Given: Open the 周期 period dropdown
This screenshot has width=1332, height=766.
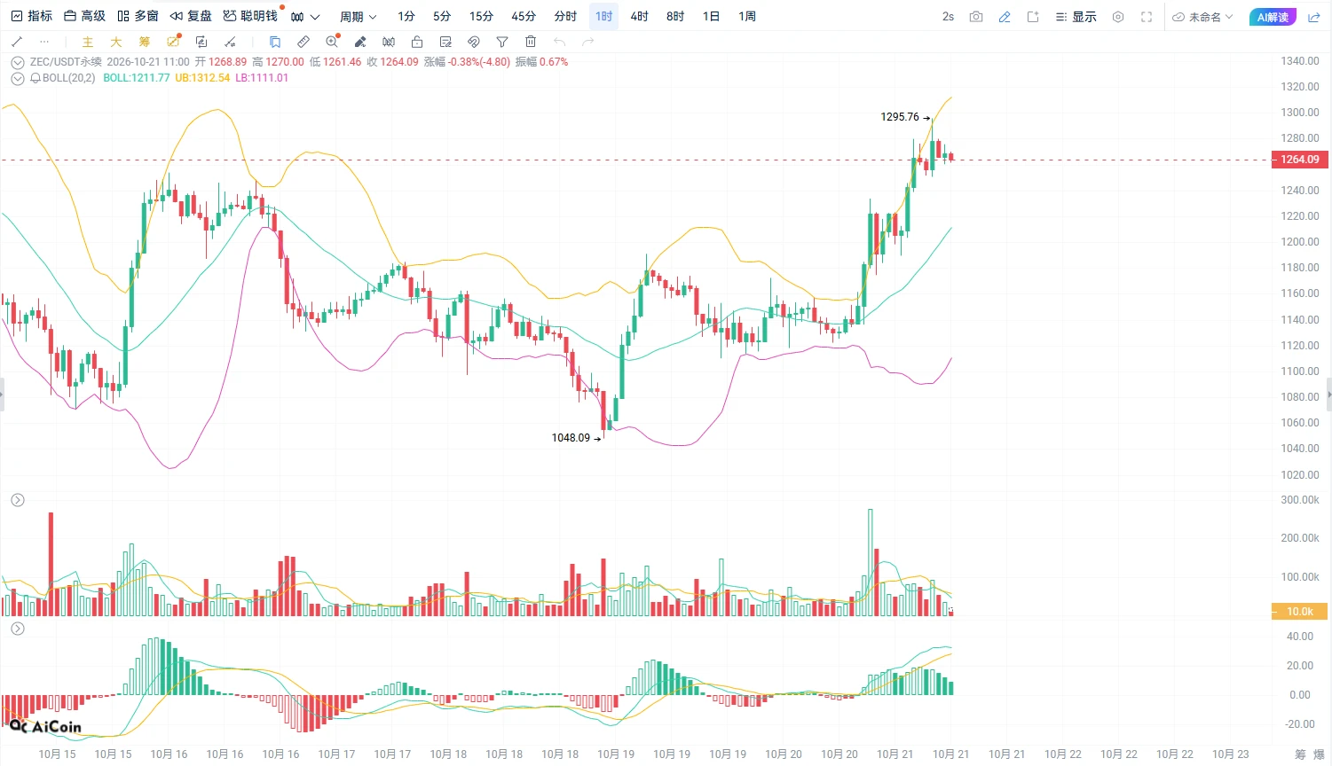Looking at the screenshot, I should [358, 17].
